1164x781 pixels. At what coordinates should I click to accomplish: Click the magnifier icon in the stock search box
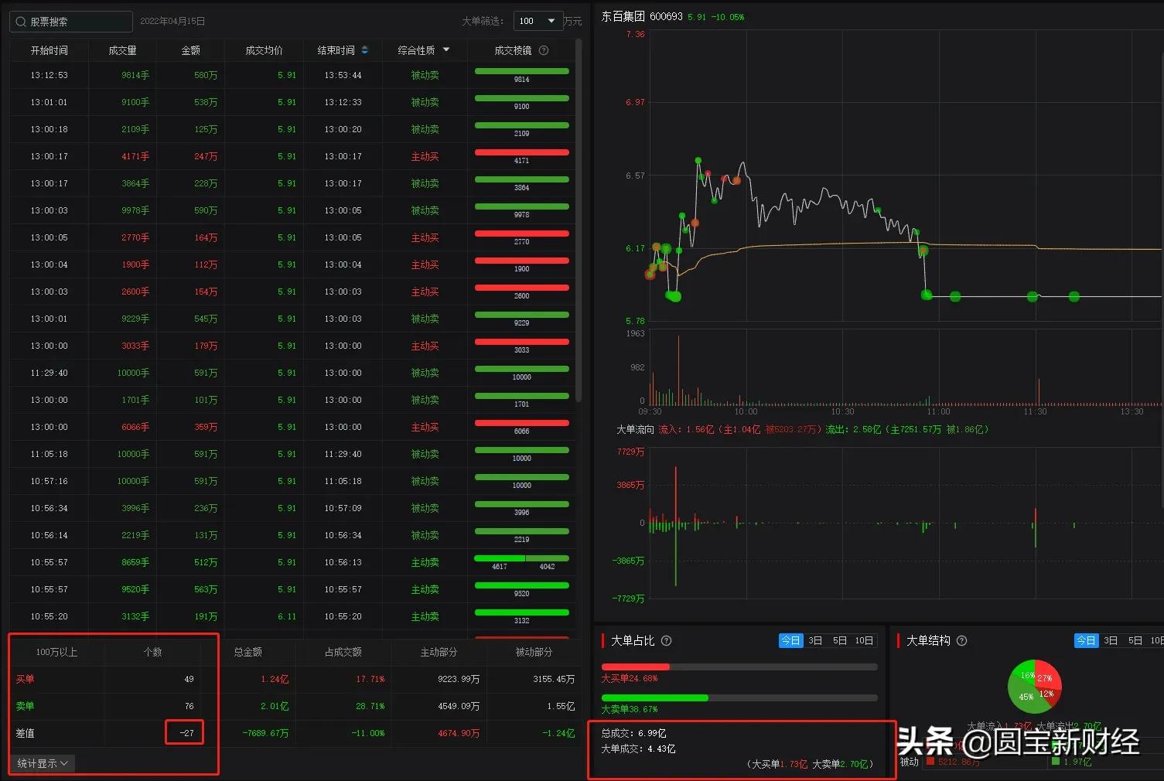[21, 22]
